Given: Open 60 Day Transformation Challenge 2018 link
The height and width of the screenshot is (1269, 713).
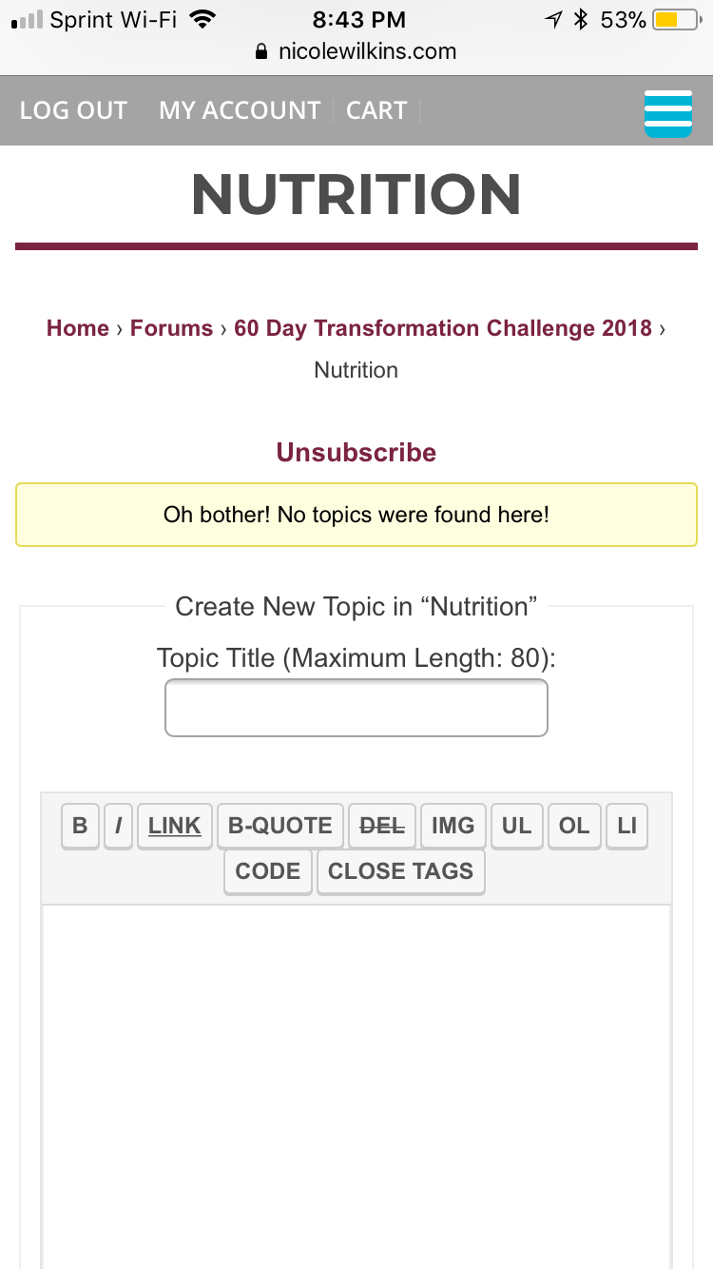Looking at the screenshot, I should click(x=443, y=328).
